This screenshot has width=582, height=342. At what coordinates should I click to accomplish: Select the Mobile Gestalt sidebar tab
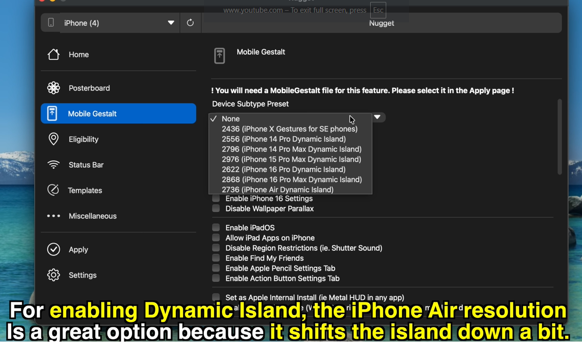[x=119, y=114]
